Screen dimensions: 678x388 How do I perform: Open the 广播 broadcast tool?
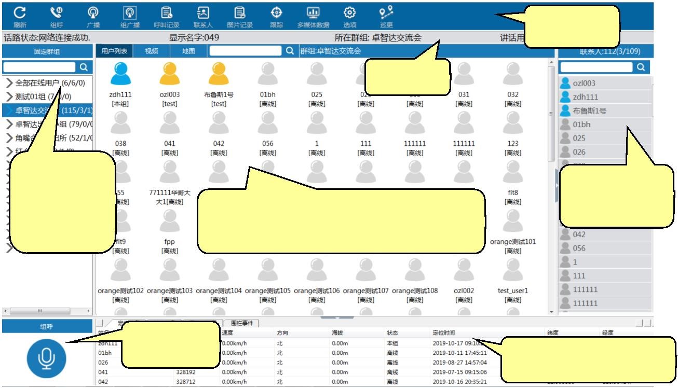click(93, 13)
